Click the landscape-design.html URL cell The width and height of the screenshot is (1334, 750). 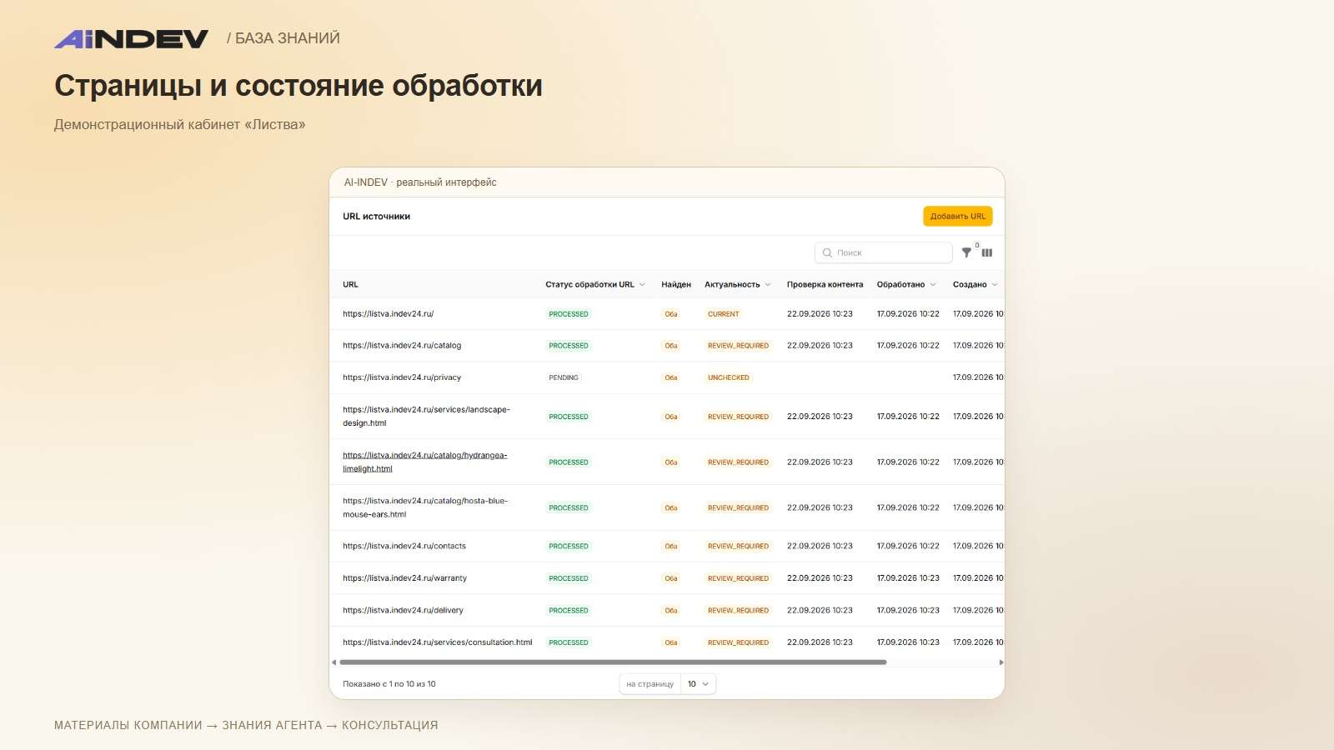pos(426,417)
